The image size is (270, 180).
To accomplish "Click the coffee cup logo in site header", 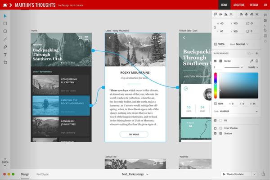I will tap(5, 5).
